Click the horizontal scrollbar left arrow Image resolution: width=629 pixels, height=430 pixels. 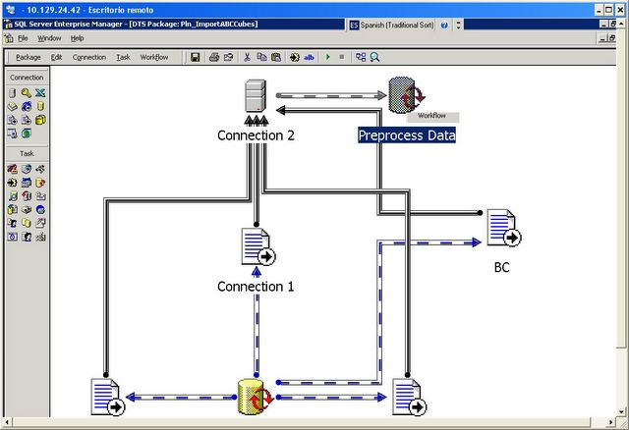tap(7, 422)
